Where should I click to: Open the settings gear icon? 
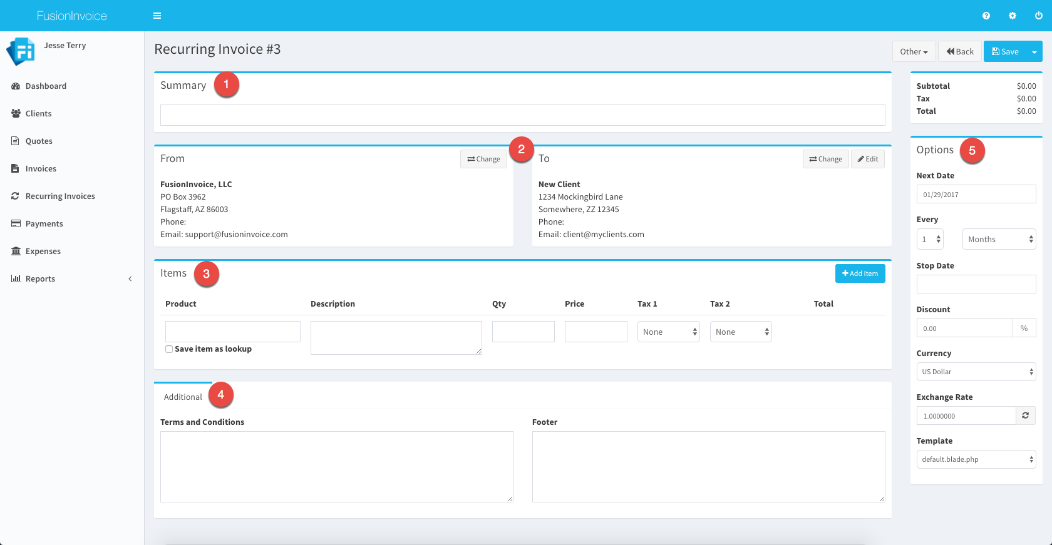click(x=1013, y=16)
